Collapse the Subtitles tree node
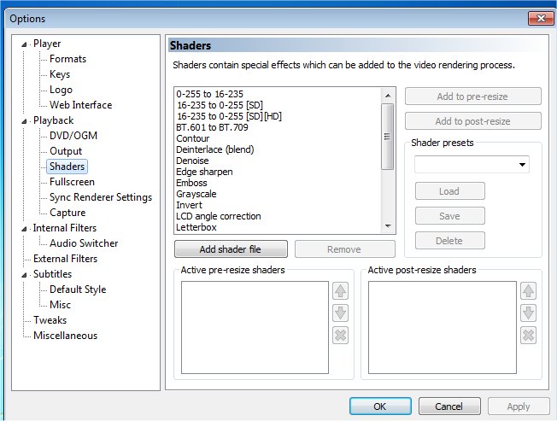Viewport: 557px width, 421px height. [24, 275]
